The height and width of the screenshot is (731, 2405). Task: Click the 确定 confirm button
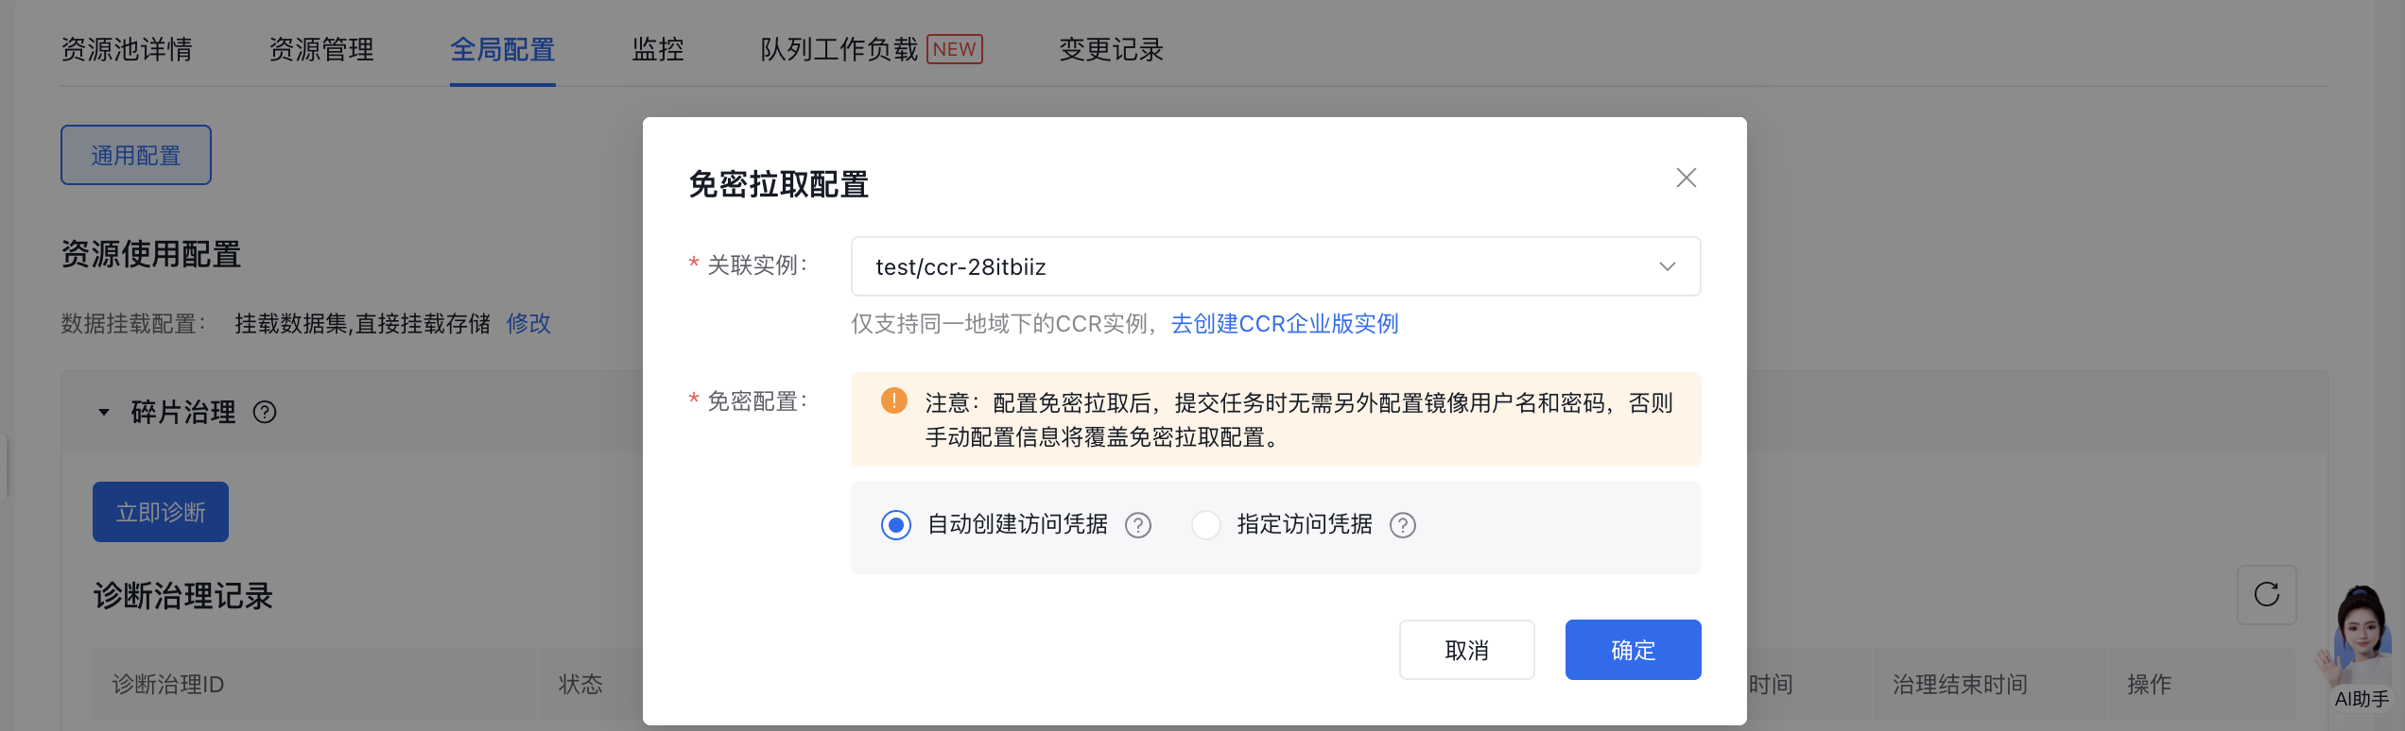tap(1633, 650)
